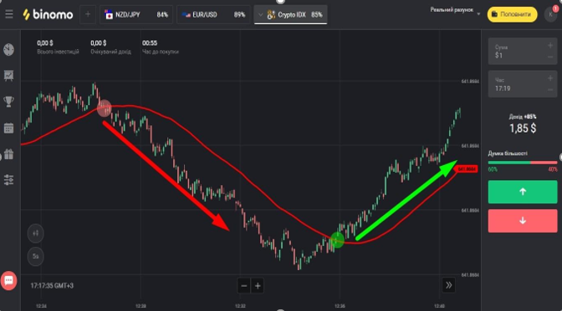Increase the expiry time with plus
Viewport: 562px width, 311px height.
coord(550,78)
